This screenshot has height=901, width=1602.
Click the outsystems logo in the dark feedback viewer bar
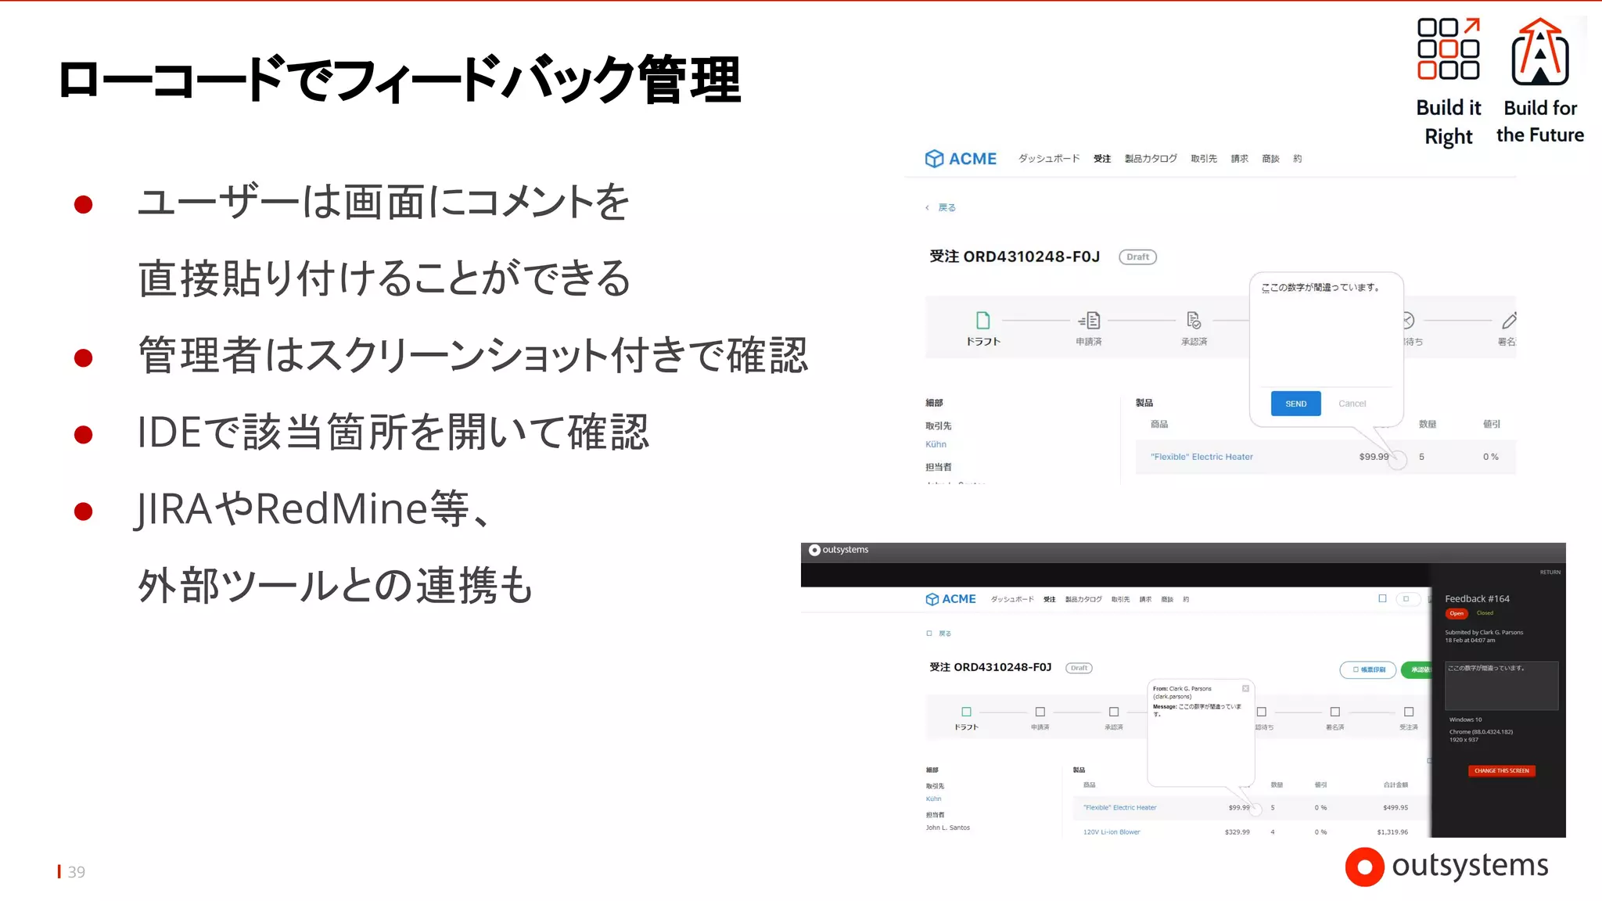[x=839, y=550]
